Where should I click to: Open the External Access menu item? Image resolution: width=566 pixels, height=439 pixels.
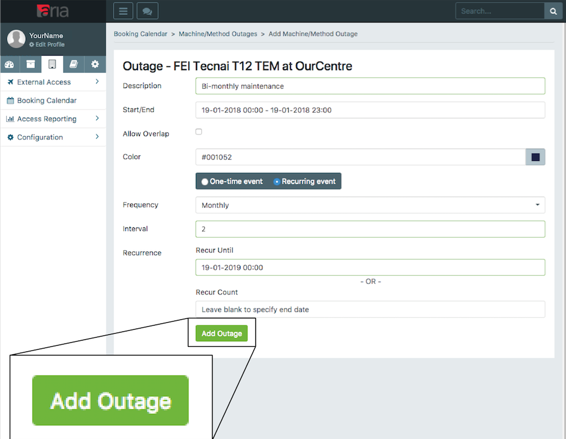click(53, 82)
